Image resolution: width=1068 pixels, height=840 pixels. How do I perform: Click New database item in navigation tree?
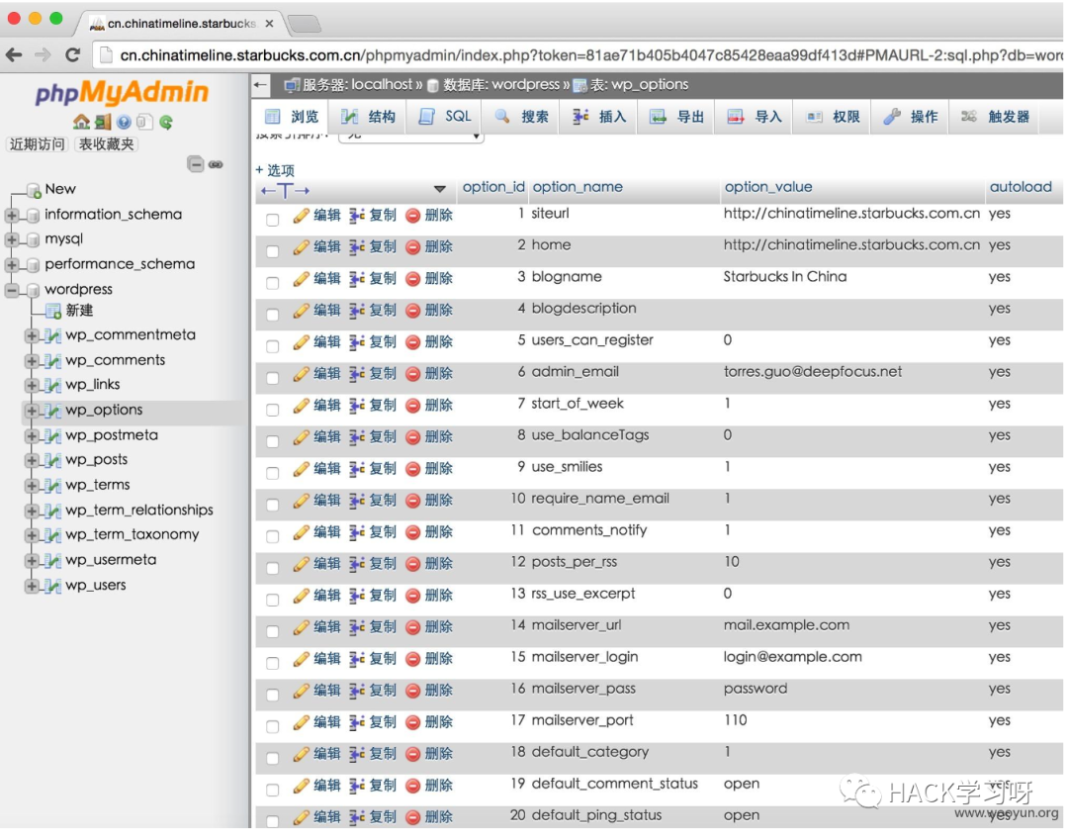[x=60, y=189]
